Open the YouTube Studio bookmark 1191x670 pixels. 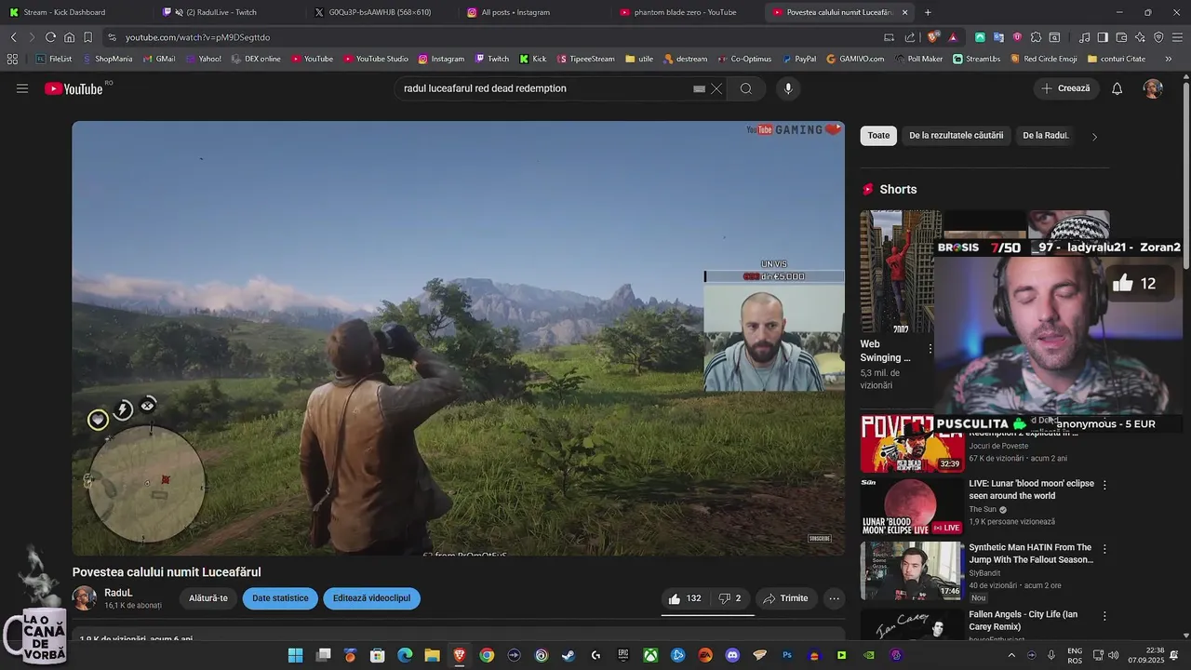[x=376, y=59]
